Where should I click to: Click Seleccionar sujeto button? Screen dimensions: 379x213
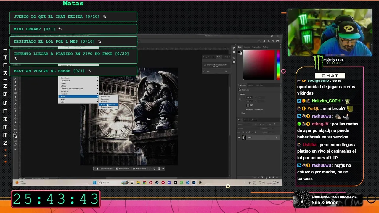pyautogui.click(x=104, y=169)
